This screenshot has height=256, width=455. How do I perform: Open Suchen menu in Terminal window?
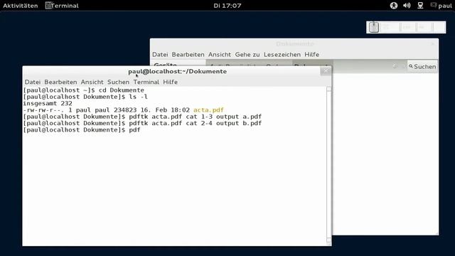coord(118,82)
